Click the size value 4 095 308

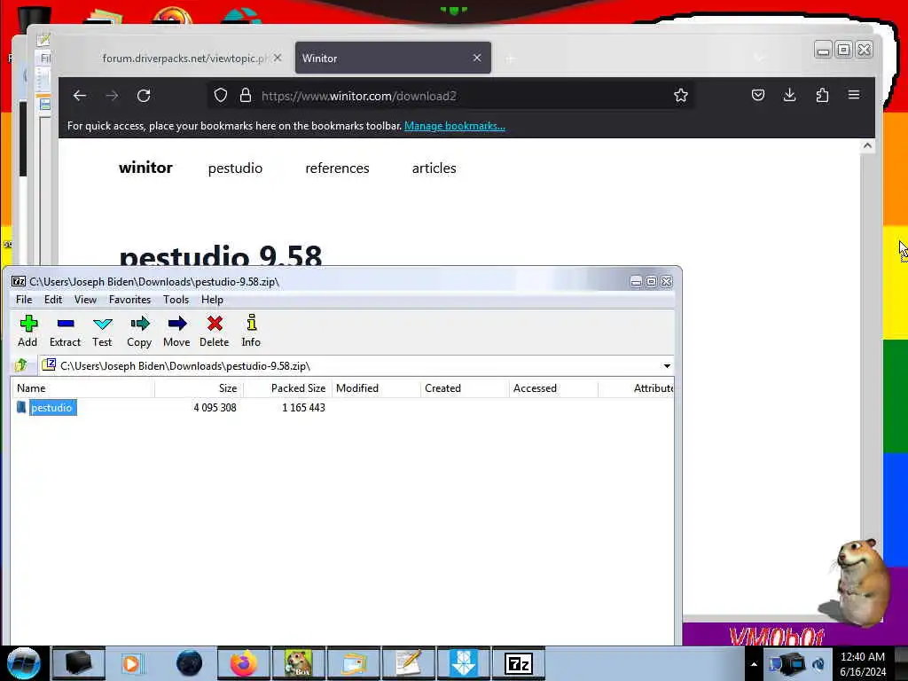[215, 408]
